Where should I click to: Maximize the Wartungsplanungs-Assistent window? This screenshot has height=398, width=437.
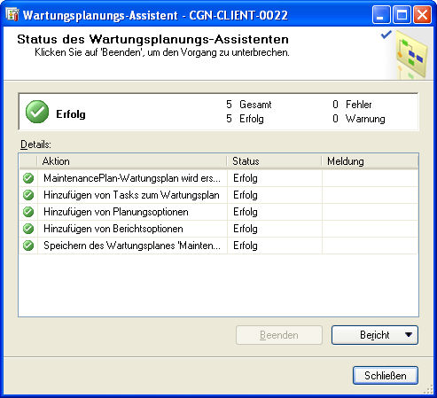[402, 14]
